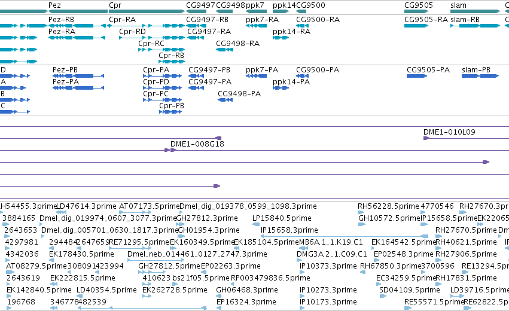This screenshot has width=509, height=311.
Task: Select protein CG9498-PA
Action: click(x=239, y=94)
